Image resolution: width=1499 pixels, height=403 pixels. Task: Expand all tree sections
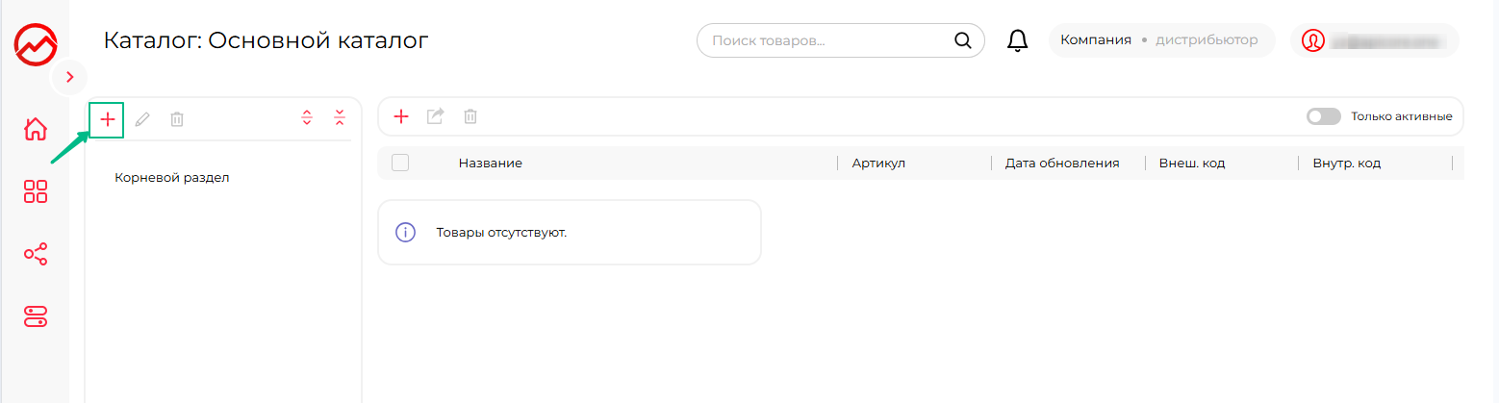[307, 118]
